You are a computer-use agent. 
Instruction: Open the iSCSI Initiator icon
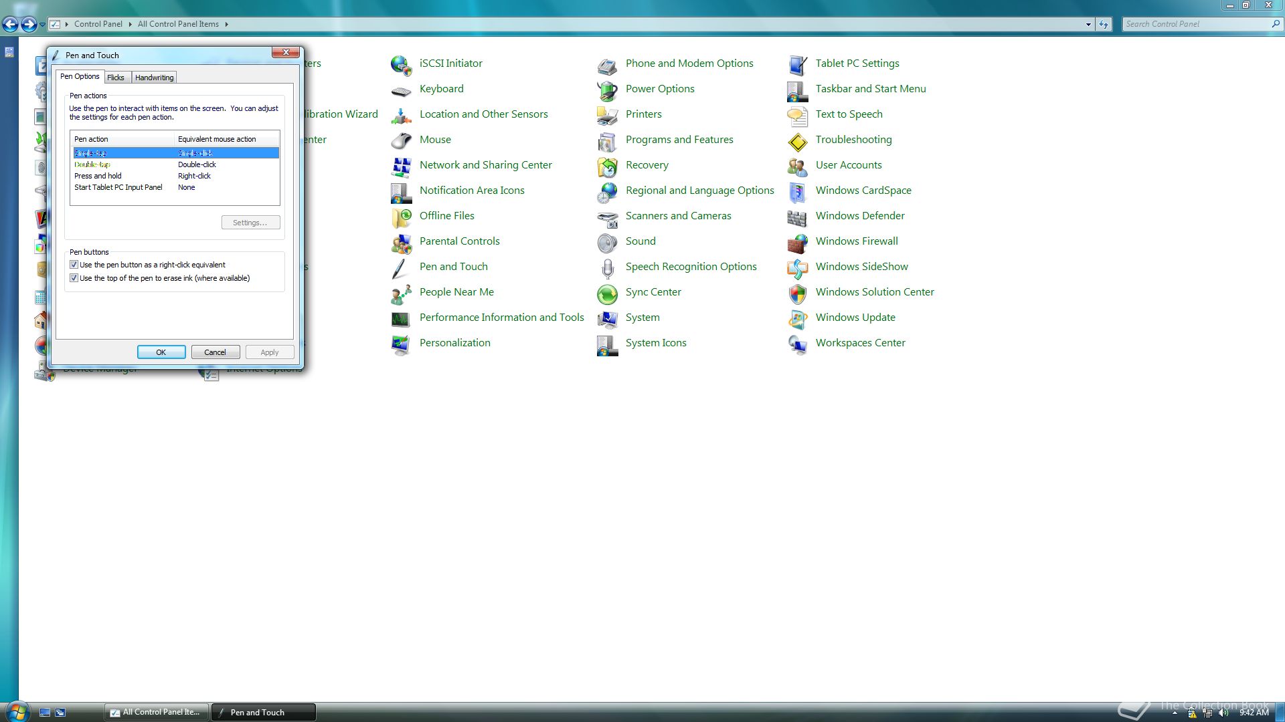click(401, 65)
